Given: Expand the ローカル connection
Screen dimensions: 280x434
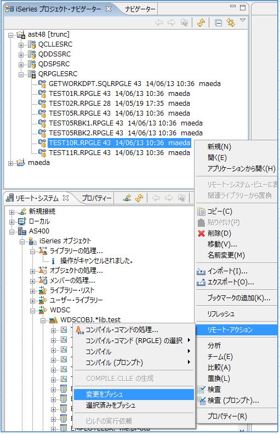Looking at the screenshot, I should tap(12, 222).
